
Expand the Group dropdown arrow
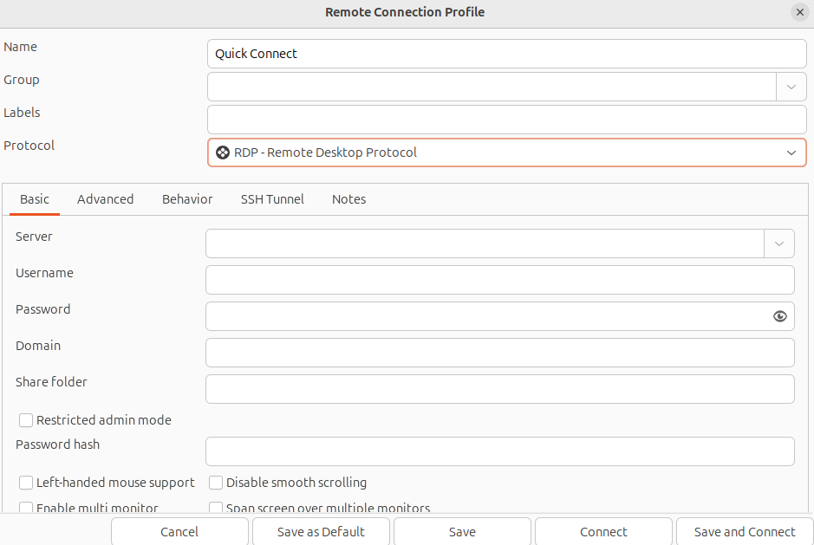(x=791, y=87)
